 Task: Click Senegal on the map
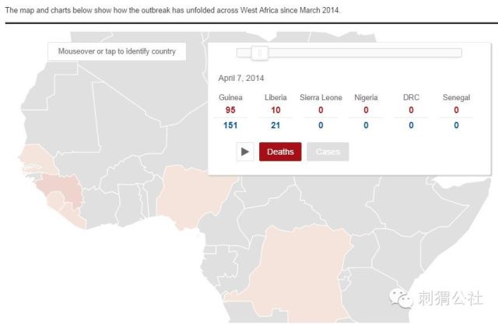pos(36,158)
